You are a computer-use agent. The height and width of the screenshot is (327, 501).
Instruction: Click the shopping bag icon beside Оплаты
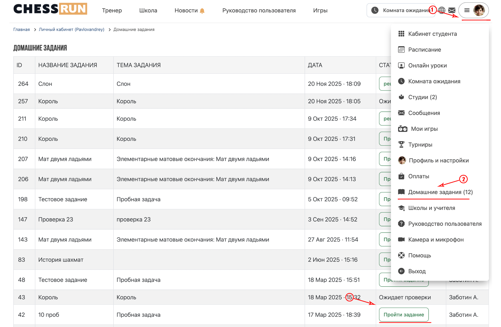click(401, 176)
